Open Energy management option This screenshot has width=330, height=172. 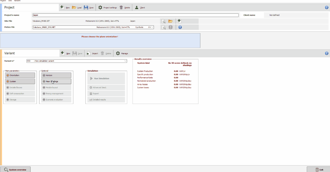[x=56, y=94]
